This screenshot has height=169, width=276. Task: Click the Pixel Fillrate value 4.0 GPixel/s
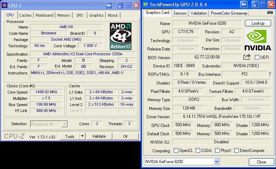188,91
